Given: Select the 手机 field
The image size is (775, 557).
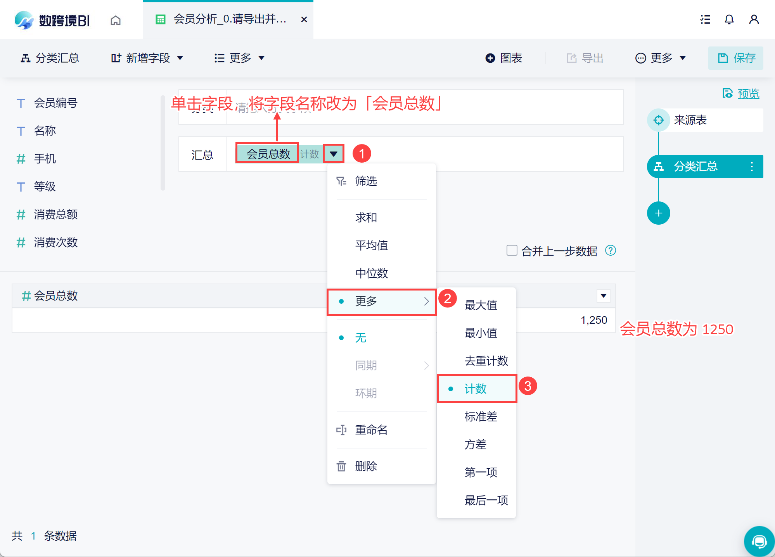Looking at the screenshot, I should (36, 159).
